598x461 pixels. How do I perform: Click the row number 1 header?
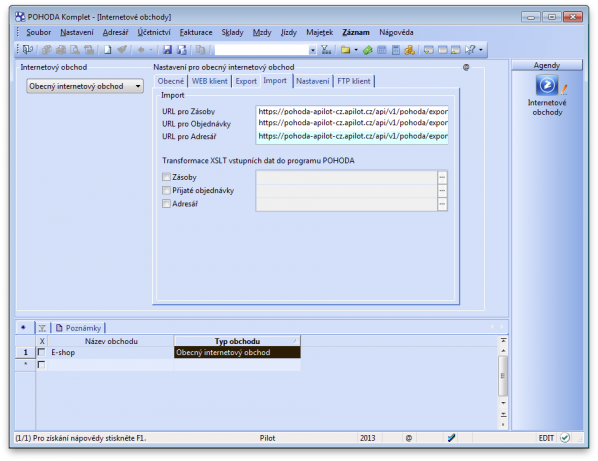point(25,352)
